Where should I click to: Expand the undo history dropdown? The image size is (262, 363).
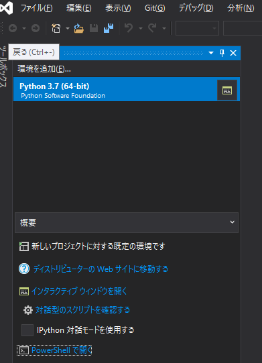point(141,29)
